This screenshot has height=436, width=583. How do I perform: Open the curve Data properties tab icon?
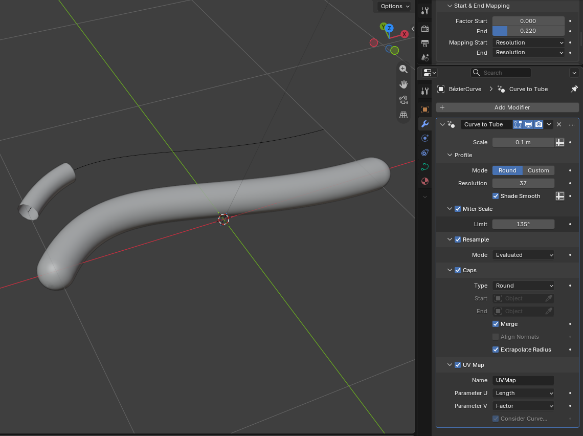click(x=425, y=167)
